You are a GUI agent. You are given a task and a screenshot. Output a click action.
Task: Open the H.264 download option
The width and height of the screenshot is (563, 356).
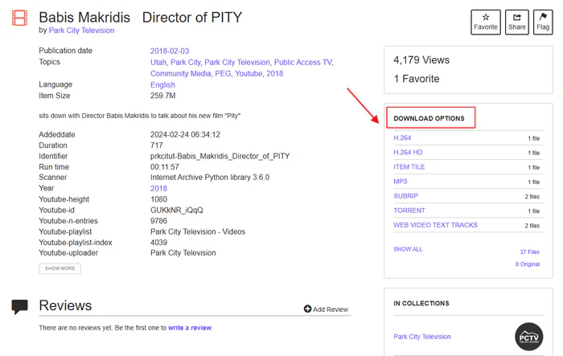tap(402, 138)
